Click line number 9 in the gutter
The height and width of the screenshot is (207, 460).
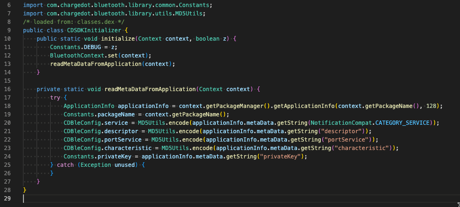click(9, 30)
